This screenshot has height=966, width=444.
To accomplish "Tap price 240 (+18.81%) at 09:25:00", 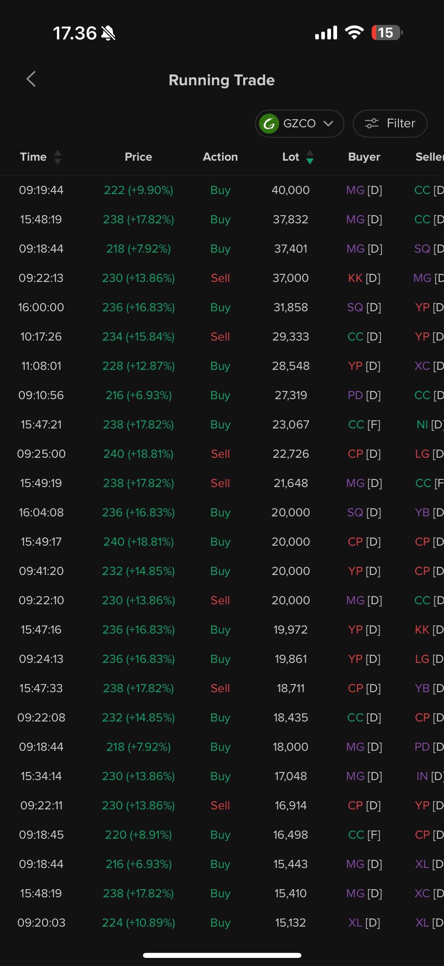I will (138, 454).
